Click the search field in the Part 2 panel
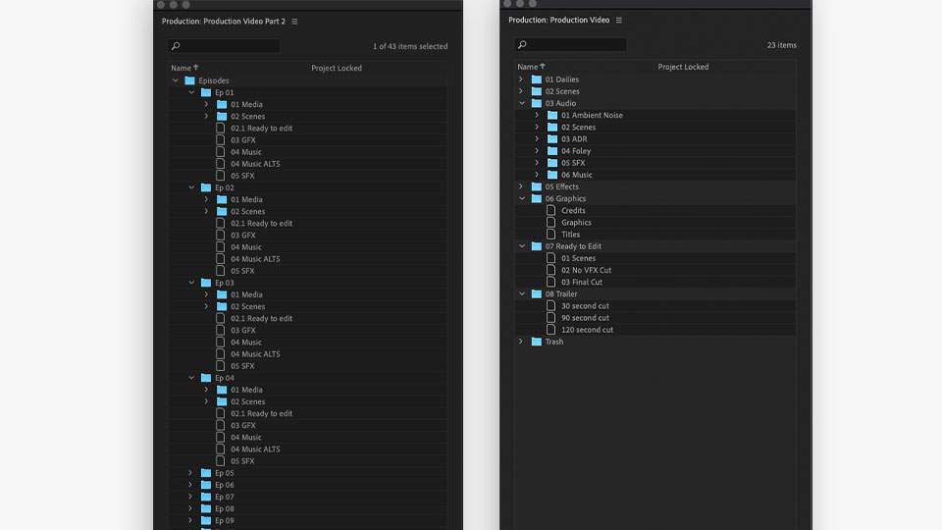The width and height of the screenshot is (942, 530). coord(224,46)
